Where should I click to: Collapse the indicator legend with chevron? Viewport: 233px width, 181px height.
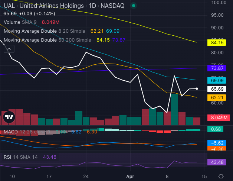click(x=9, y=49)
